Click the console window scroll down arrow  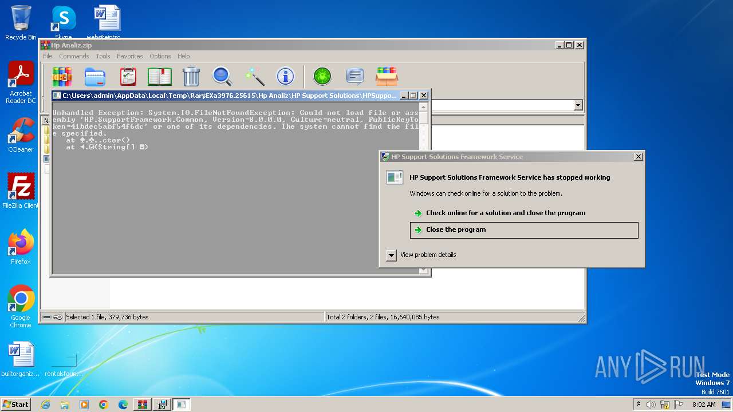(424, 270)
